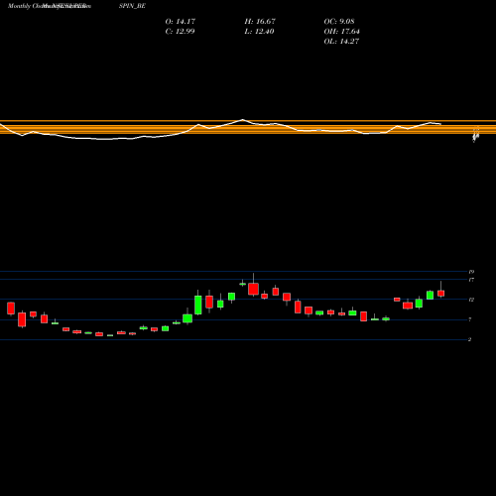This screenshot has width=496, height=496.
Task: Select the OL: 14.27 reading
Action: 341,41
